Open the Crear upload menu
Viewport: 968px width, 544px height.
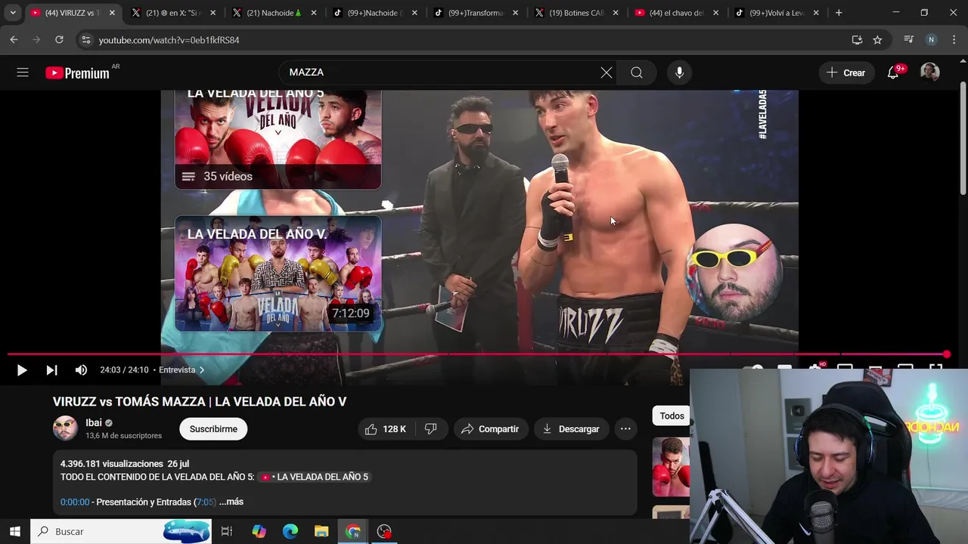coord(846,73)
